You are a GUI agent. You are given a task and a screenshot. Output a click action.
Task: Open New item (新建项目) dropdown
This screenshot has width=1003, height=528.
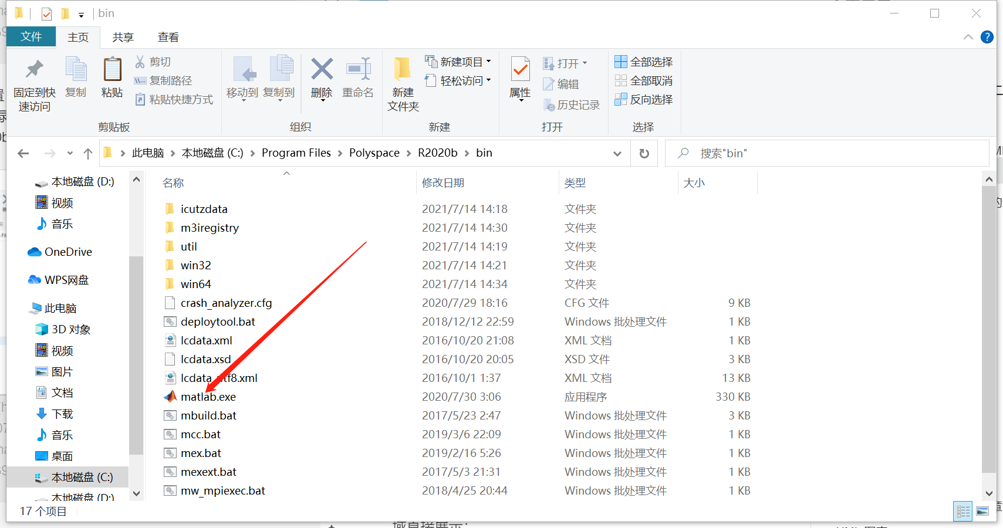point(458,62)
